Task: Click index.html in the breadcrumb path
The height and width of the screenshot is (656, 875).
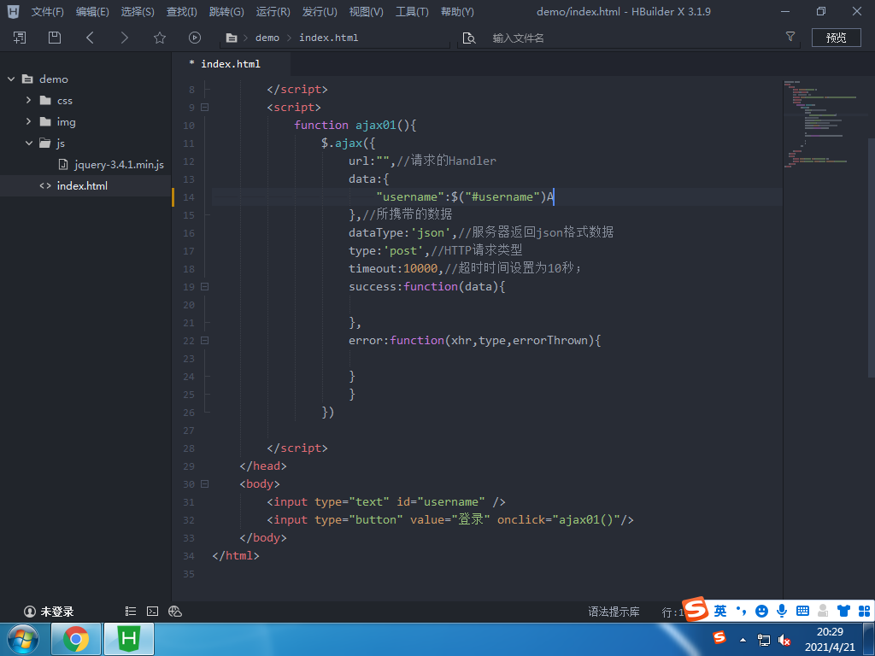Action: coord(329,38)
